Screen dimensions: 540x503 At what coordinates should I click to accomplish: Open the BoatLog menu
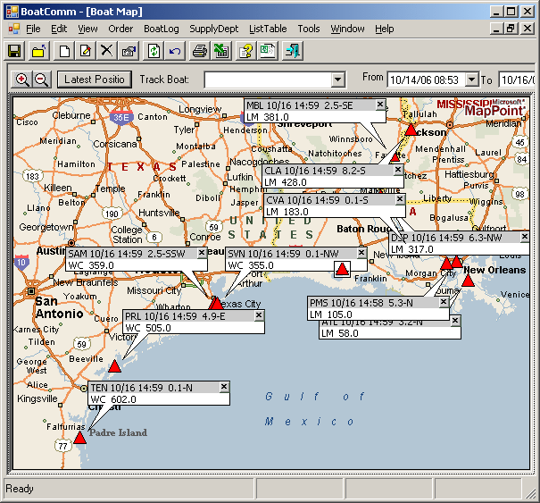tap(162, 29)
